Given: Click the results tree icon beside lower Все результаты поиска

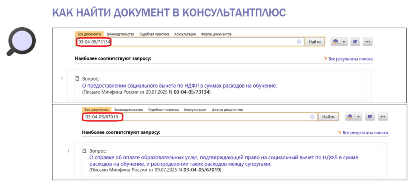Looking at the screenshot, I should [340, 133].
